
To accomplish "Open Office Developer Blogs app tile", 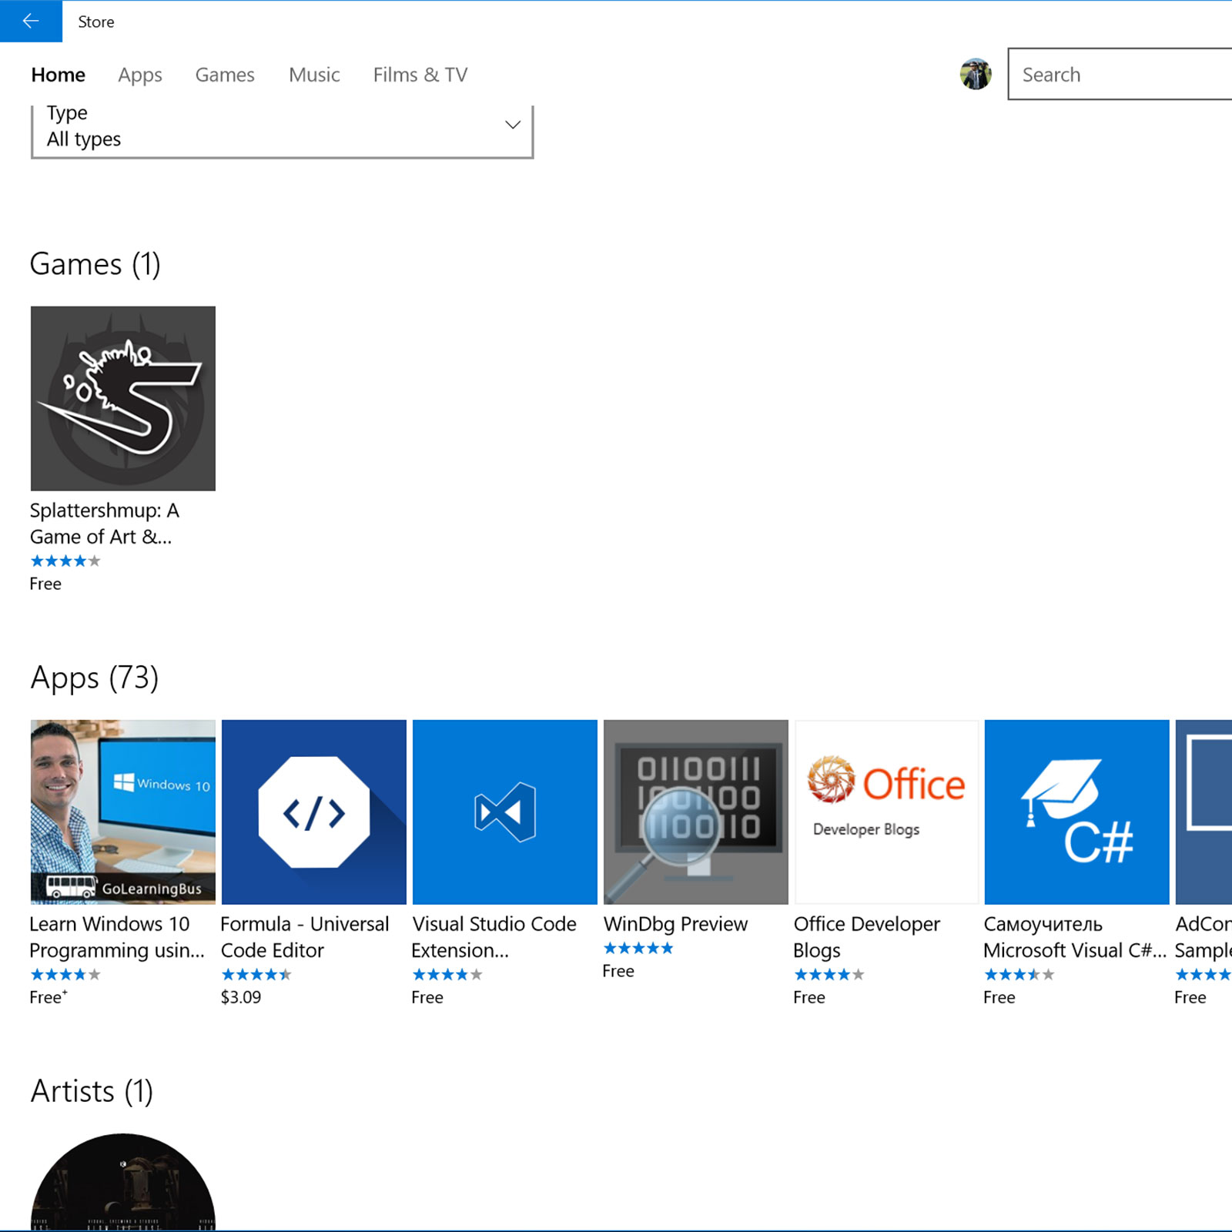I will (886, 812).
